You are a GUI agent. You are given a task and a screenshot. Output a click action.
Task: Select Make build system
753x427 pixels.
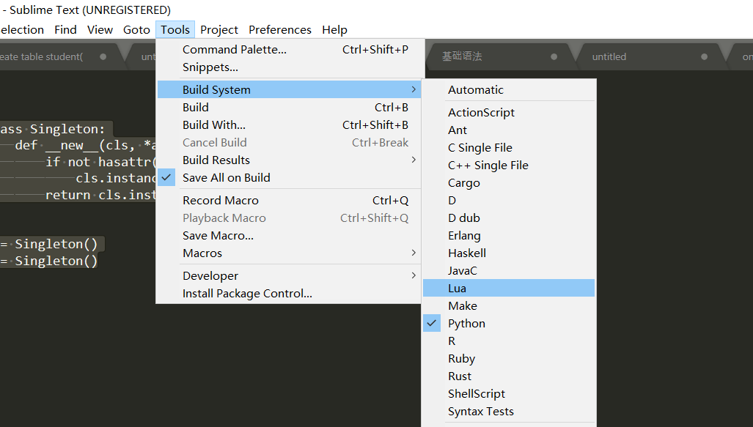(509, 305)
